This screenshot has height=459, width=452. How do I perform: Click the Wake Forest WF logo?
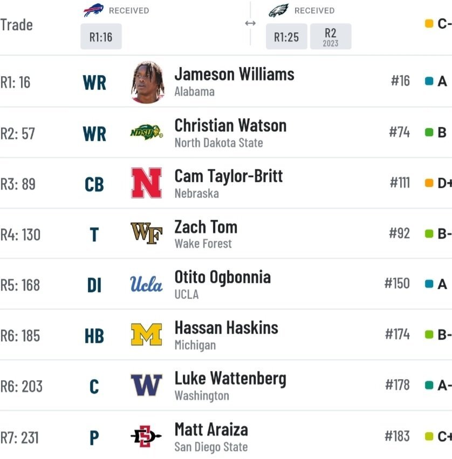point(147,233)
